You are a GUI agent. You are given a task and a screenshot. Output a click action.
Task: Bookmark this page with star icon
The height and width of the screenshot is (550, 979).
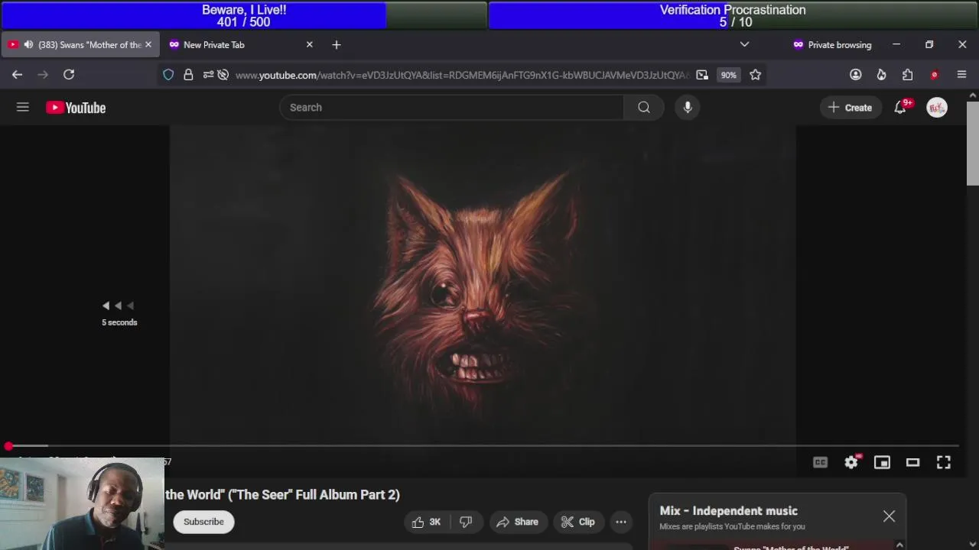click(x=756, y=75)
